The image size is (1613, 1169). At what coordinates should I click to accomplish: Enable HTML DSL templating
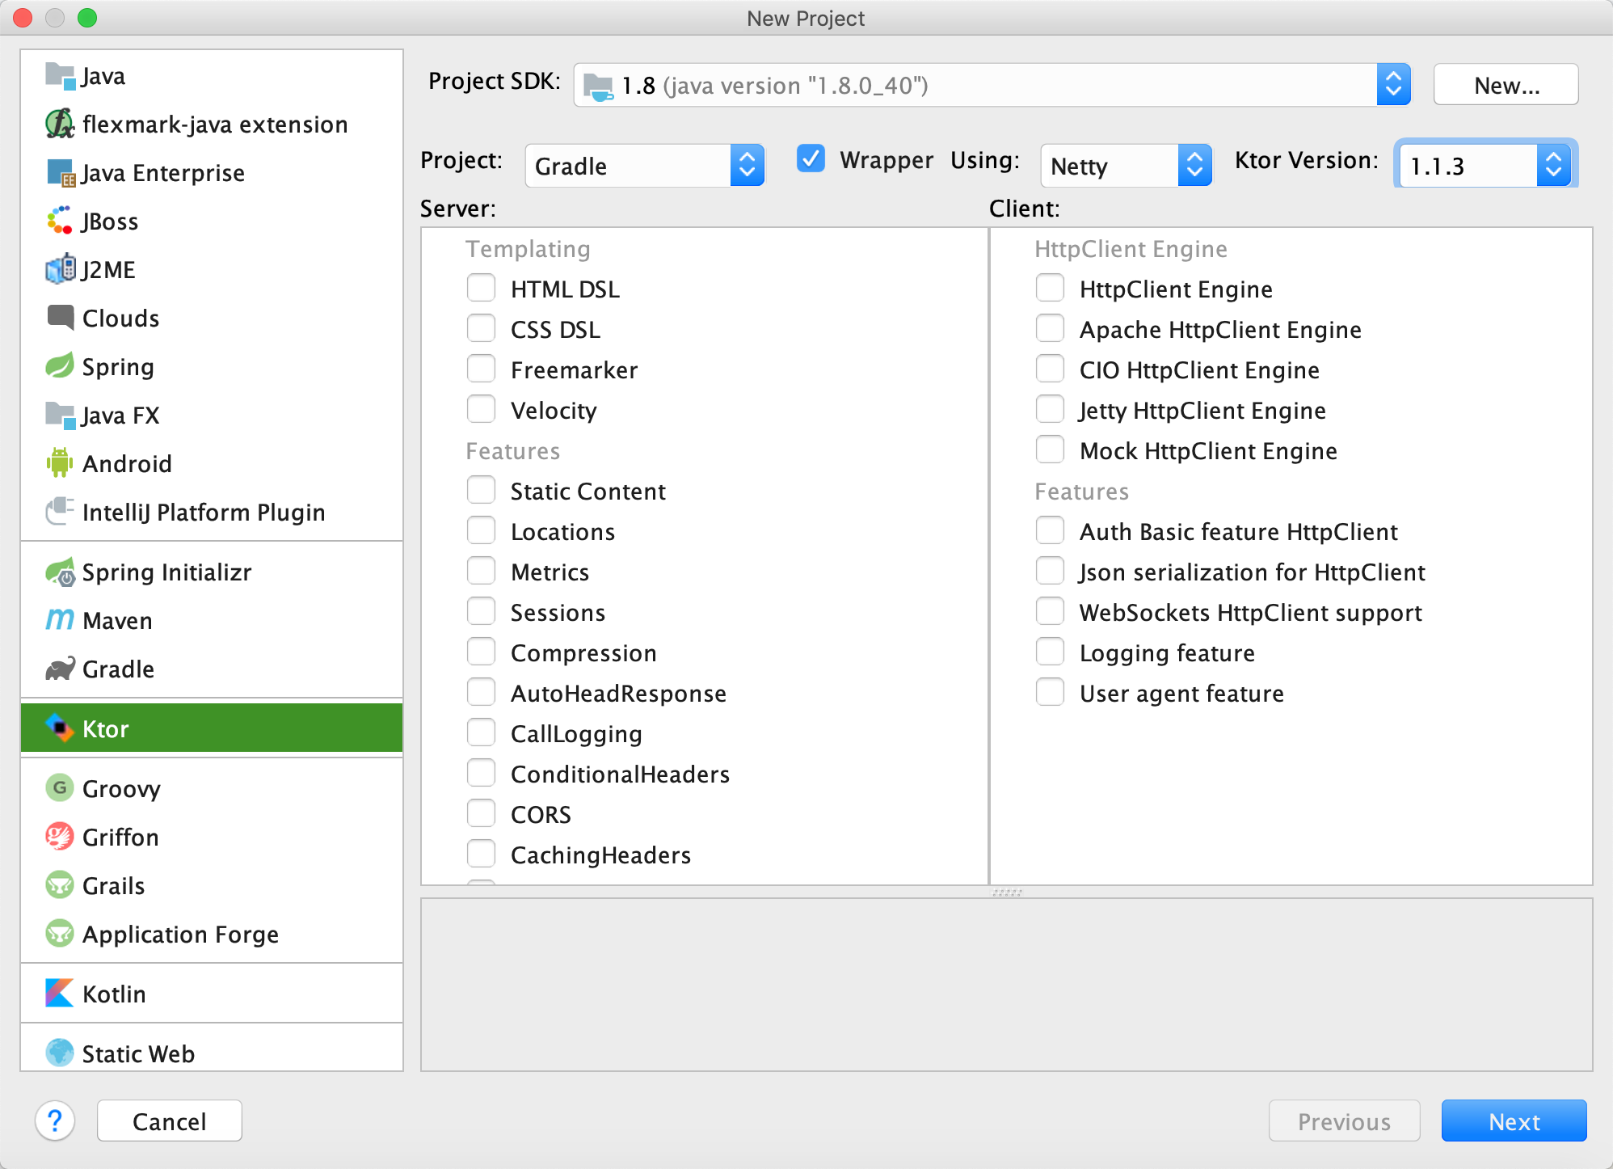coord(482,288)
